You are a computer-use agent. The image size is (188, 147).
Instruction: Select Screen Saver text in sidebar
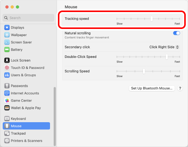(x=21, y=42)
